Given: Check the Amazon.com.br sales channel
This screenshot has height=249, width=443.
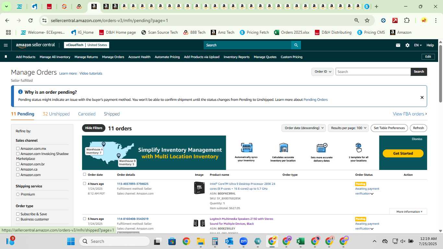Looking at the screenshot, I should tap(18, 164).
